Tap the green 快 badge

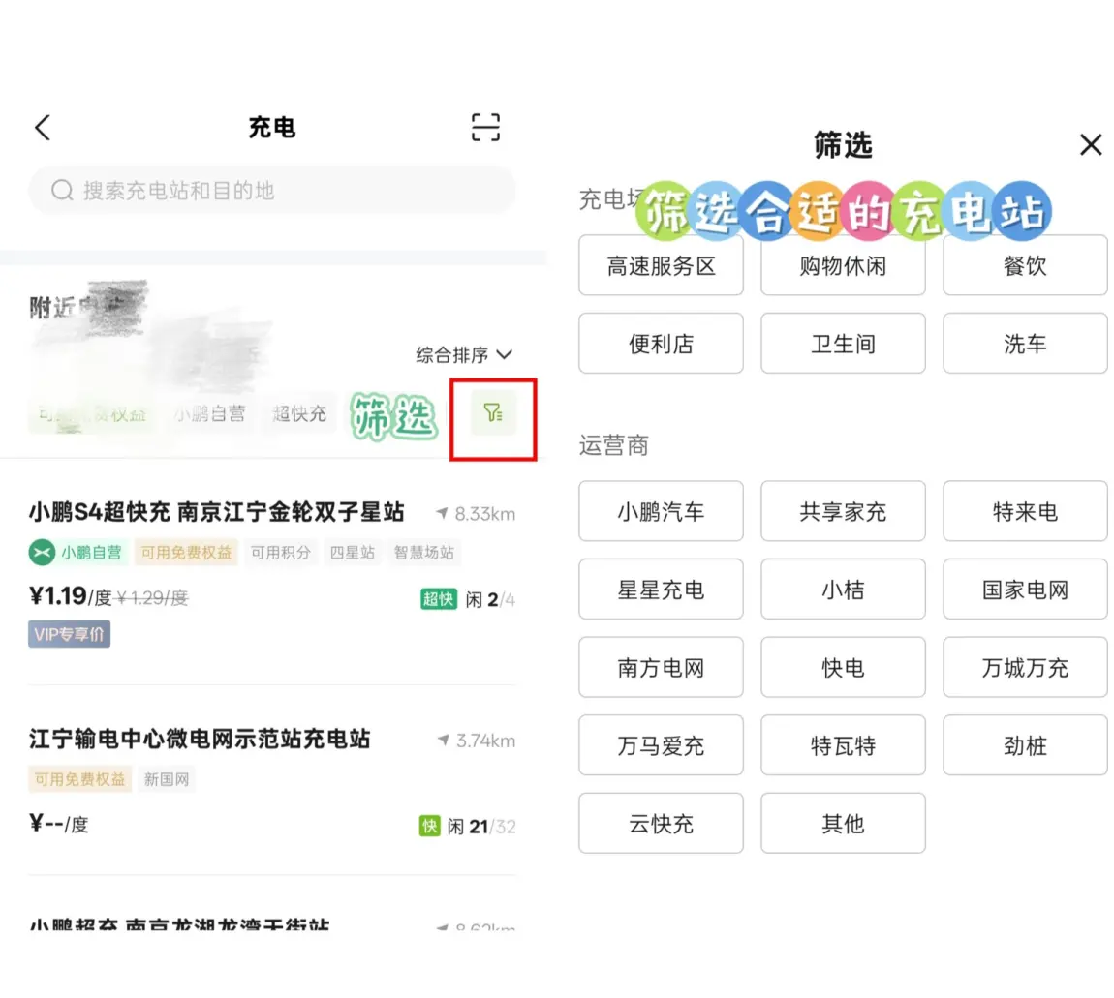(430, 826)
